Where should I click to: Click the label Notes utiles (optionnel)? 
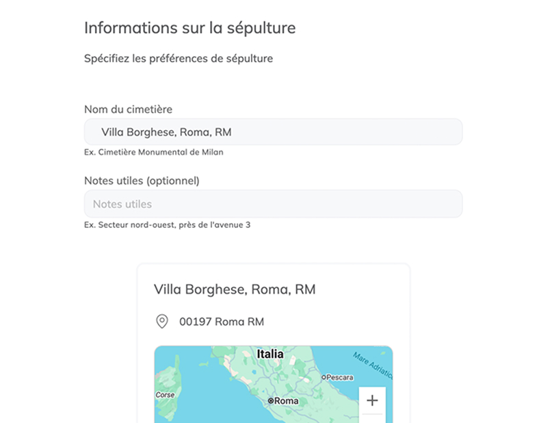tap(140, 181)
